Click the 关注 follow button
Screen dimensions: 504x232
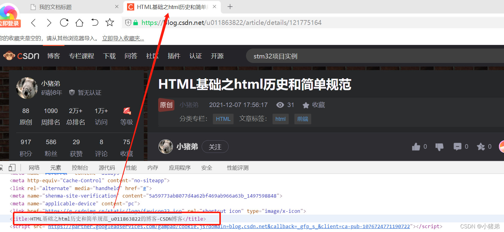(215, 147)
